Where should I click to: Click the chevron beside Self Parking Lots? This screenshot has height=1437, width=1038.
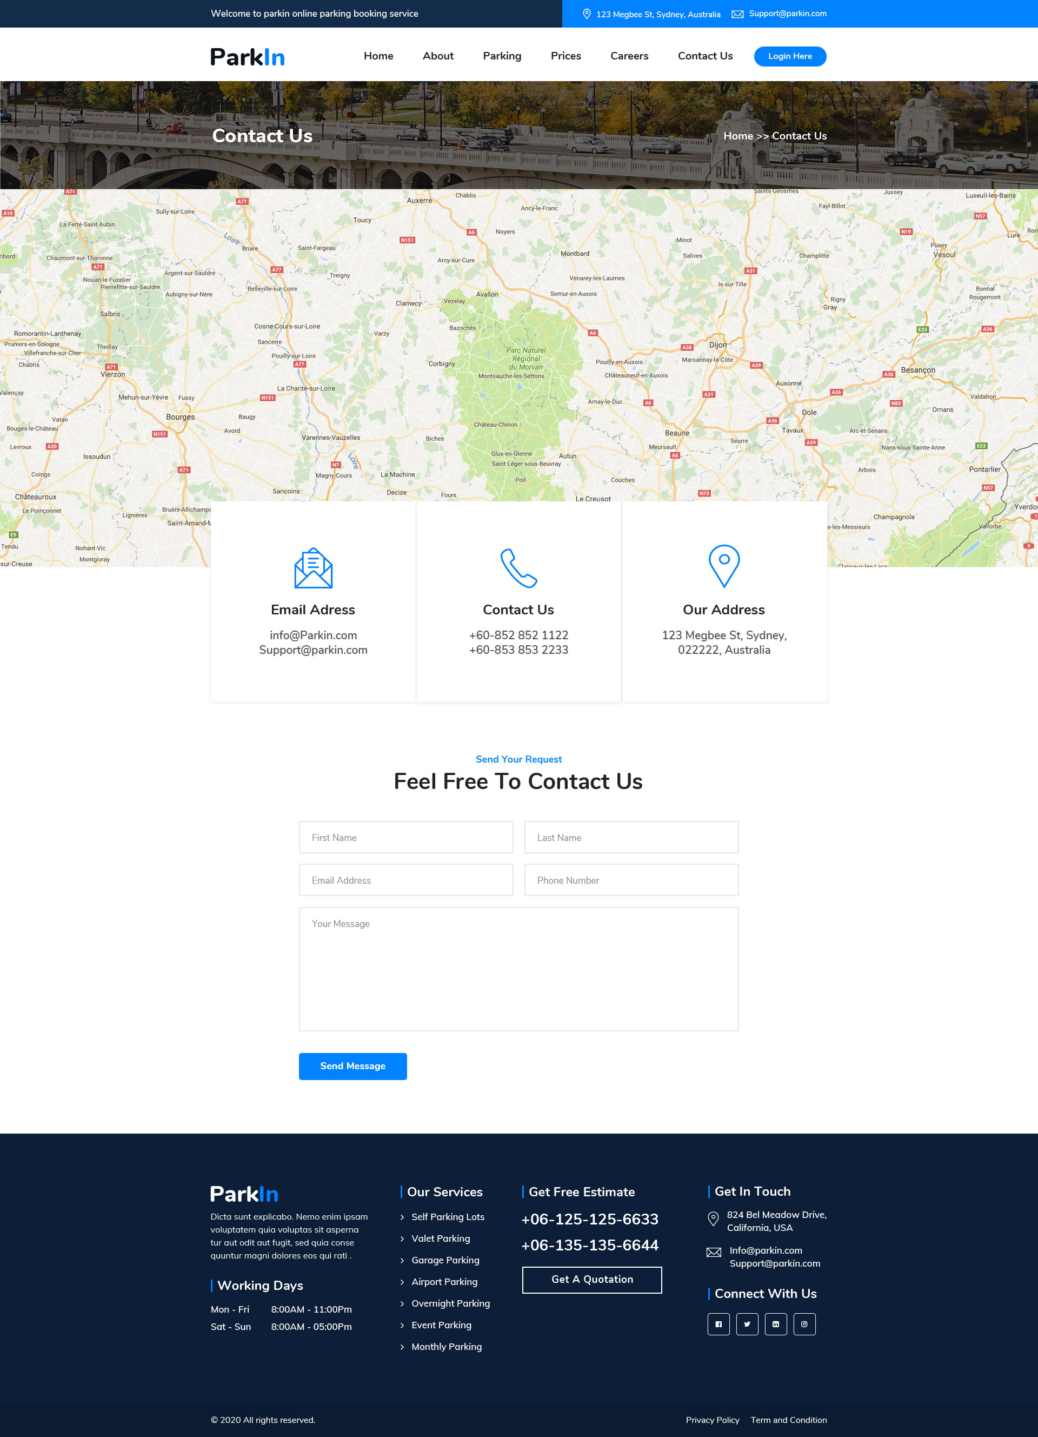coord(402,1217)
